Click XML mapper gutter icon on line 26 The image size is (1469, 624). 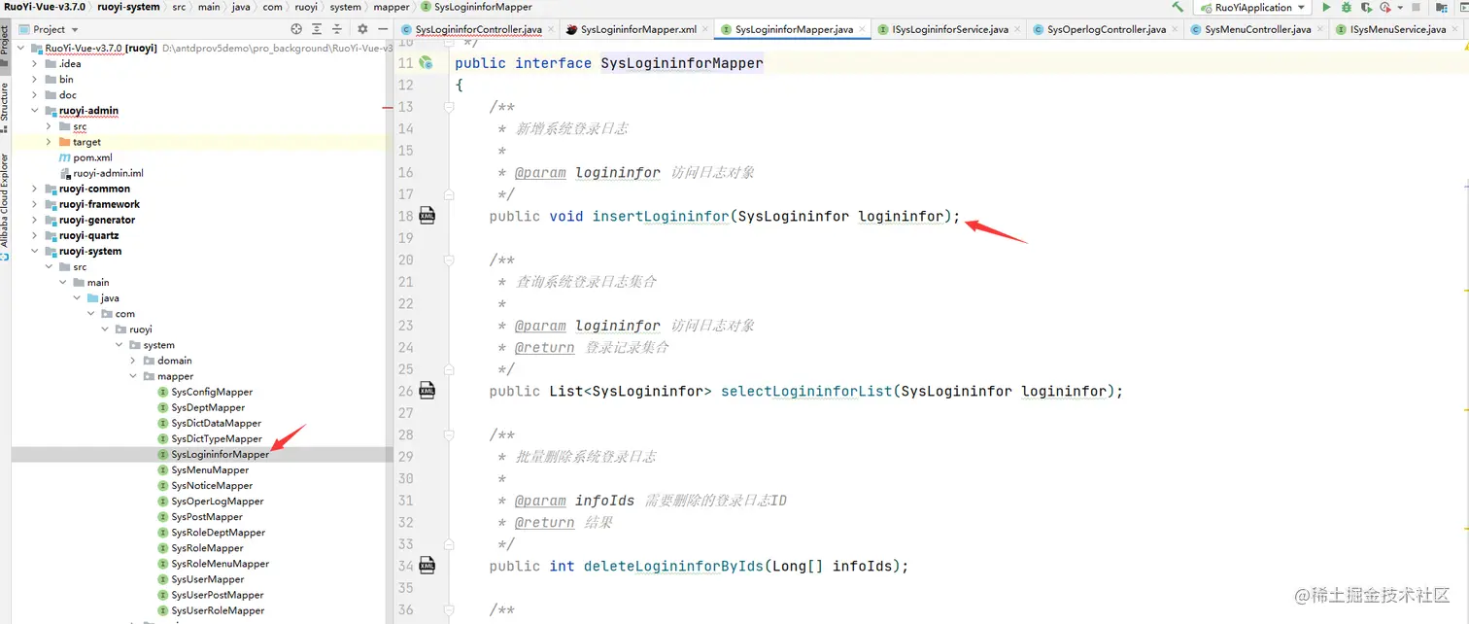pos(427,390)
